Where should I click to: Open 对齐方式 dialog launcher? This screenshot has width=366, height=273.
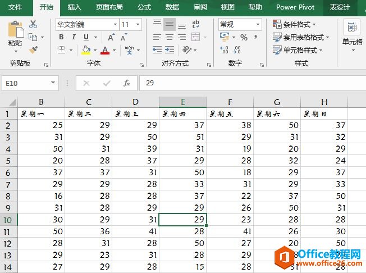[209, 65]
